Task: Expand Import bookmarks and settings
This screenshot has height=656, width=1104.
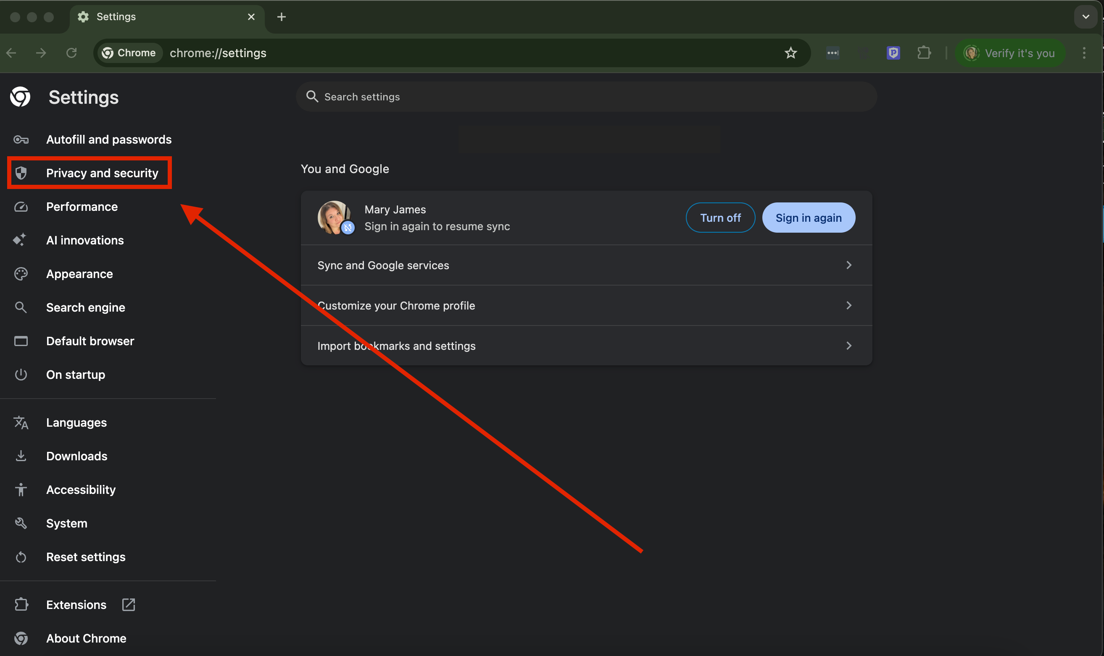Action: (848, 345)
